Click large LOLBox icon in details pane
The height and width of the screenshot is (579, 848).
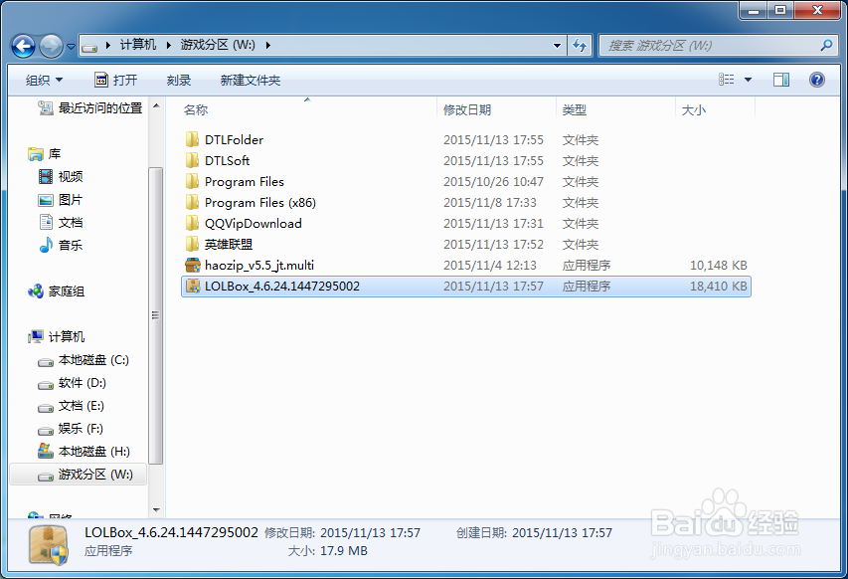[48, 545]
